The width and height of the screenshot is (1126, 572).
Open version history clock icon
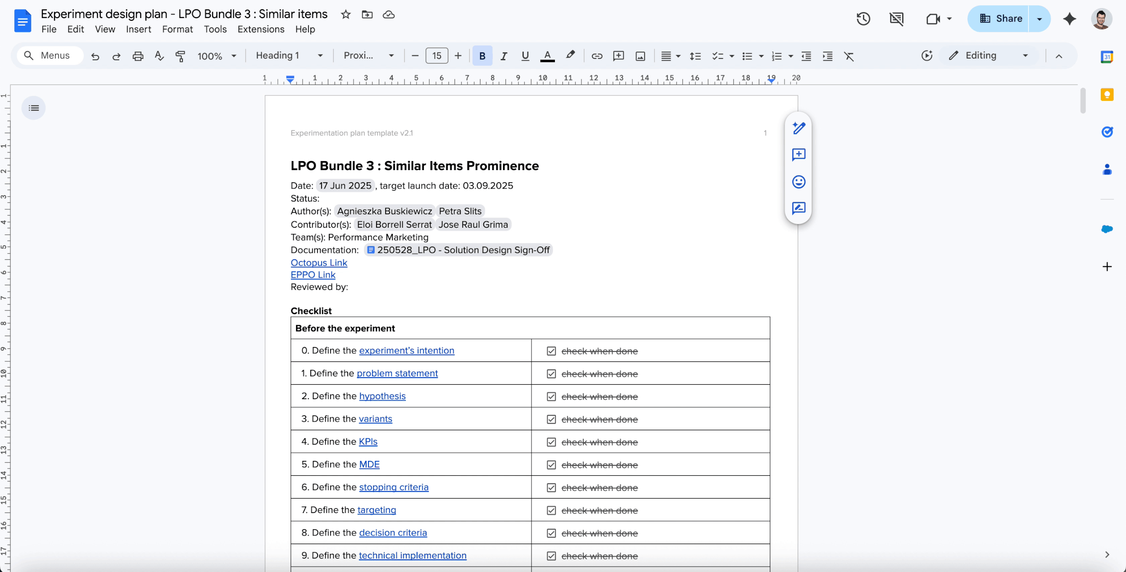[x=863, y=19]
